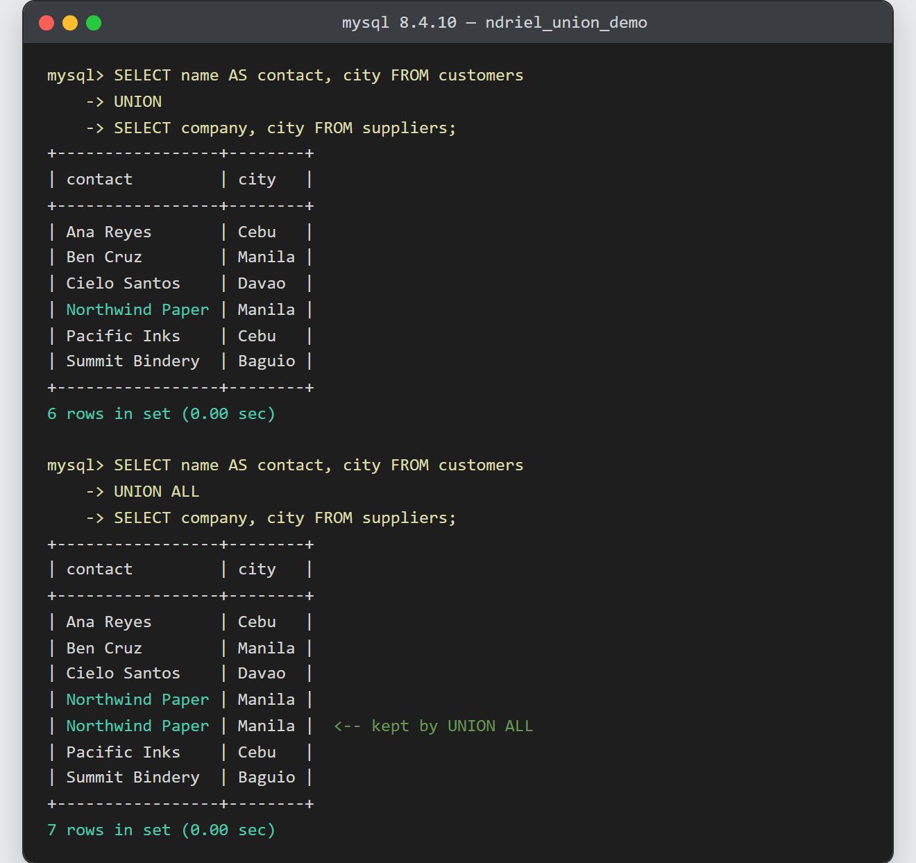Click "Davao" in the six-row result

point(262,284)
